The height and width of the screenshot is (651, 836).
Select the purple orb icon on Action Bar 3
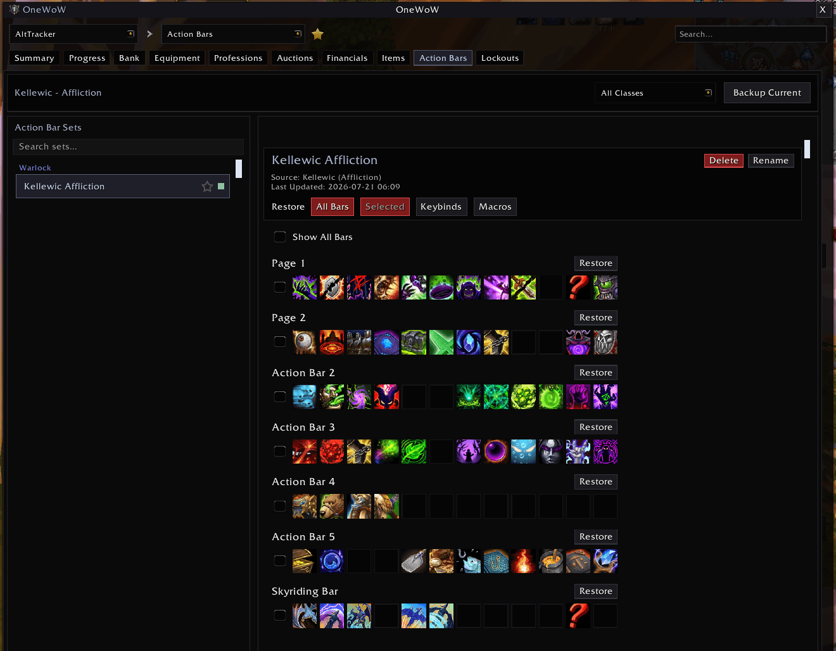[496, 452]
